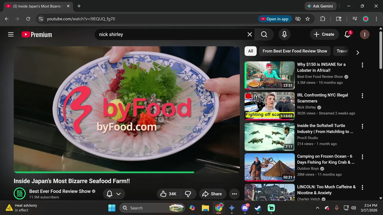The width and height of the screenshot is (383, 215).
Task: Open Steam from taskbar
Action: pyautogui.click(x=258, y=208)
